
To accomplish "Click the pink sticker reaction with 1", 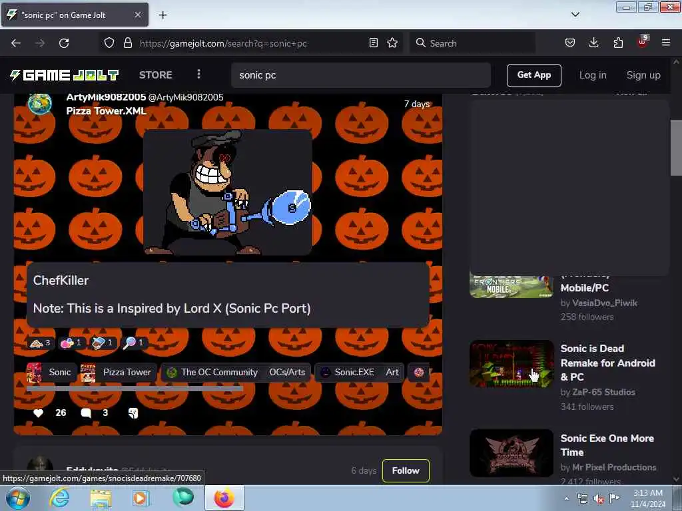I will click(x=71, y=343).
